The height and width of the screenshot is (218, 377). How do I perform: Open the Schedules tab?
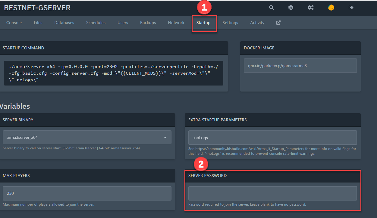click(96, 23)
